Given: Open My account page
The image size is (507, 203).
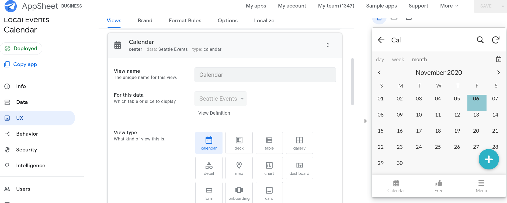Looking at the screenshot, I should click(292, 6).
